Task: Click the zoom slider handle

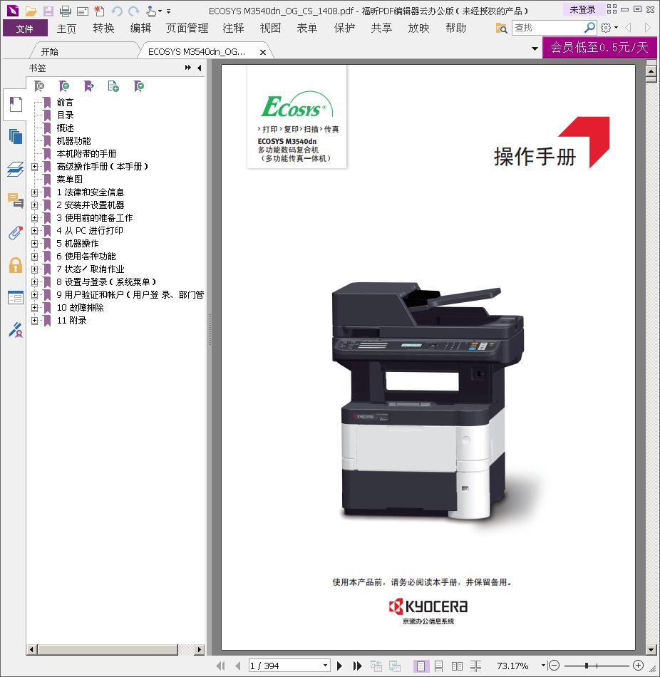Action: 587,666
